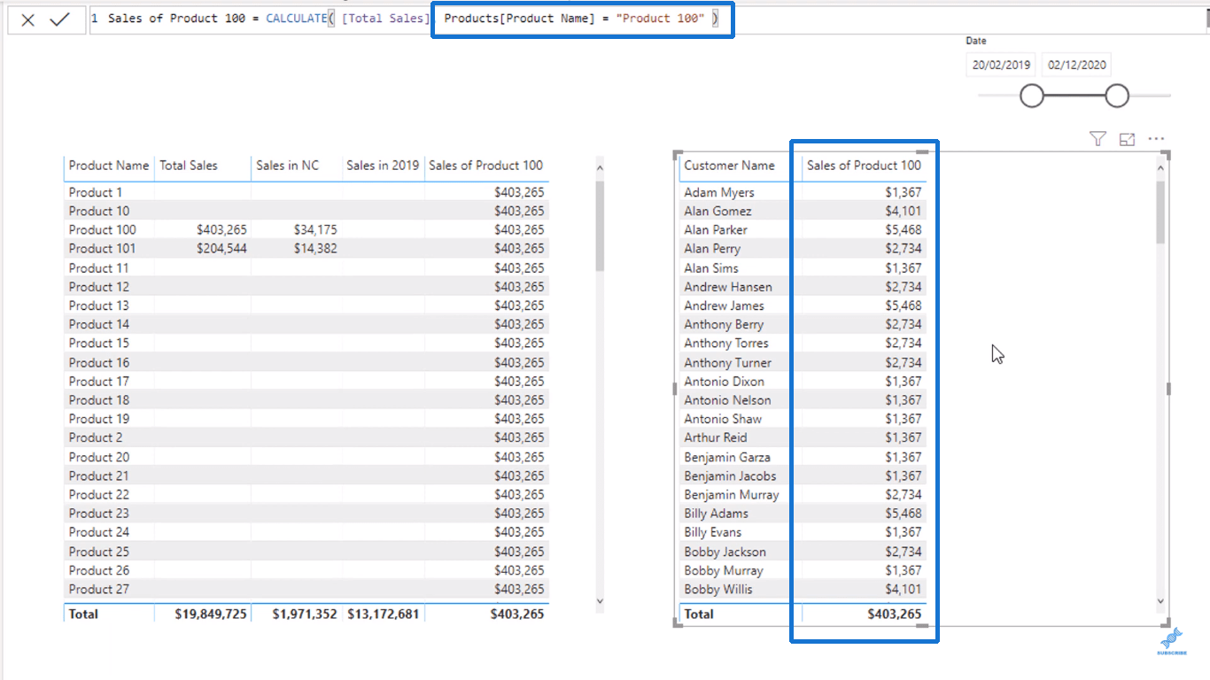The height and width of the screenshot is (680, 1210).
Task: Select the Product 100 row label
Action: click(103, 230)
